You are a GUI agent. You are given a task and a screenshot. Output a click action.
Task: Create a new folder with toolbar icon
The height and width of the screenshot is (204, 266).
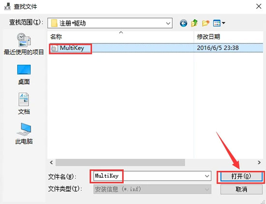coord(206,23)
